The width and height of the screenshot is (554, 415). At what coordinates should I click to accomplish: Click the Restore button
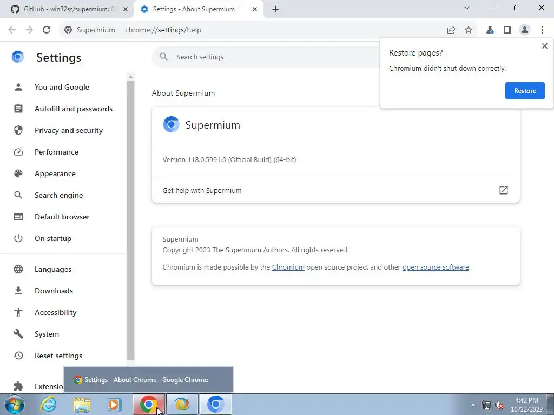[525, 91]
